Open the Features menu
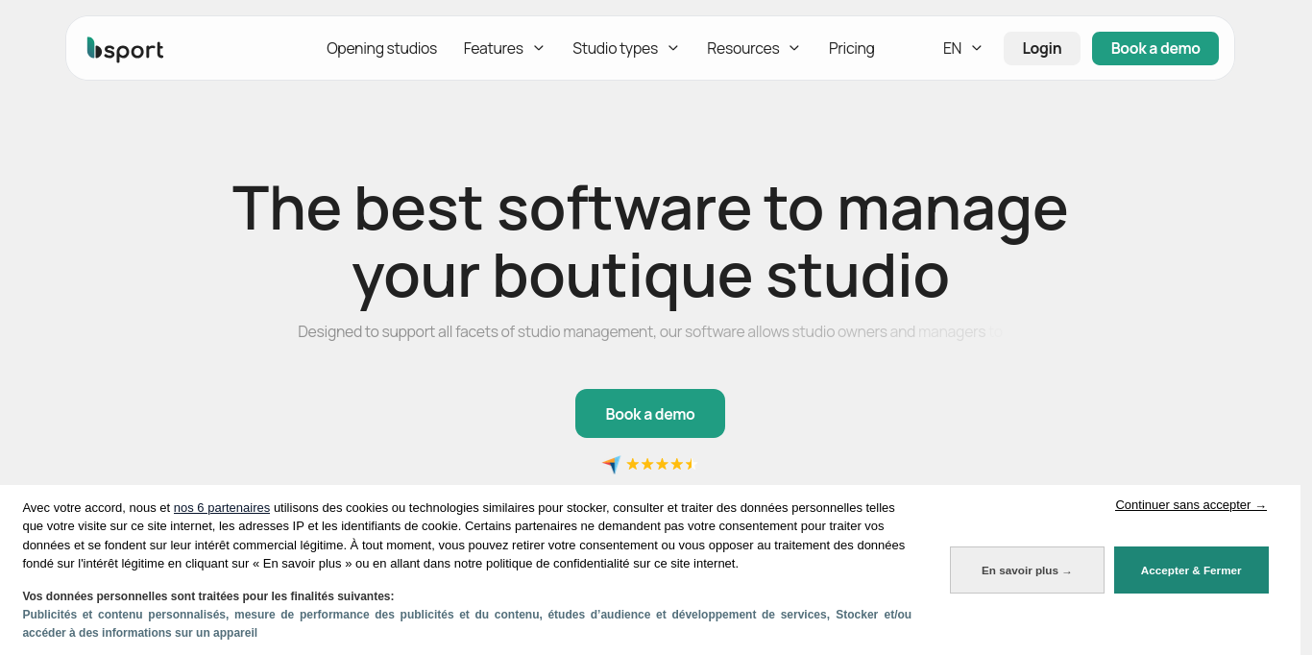The height and width of the screenshot is (655, 1312). tap(494, 48)
